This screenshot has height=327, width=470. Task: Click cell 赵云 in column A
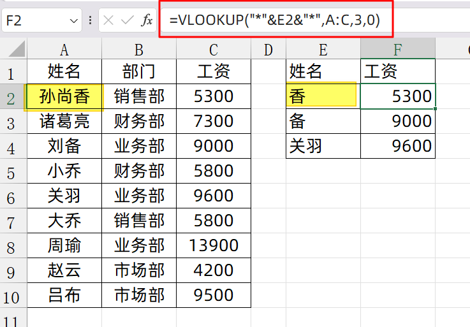coord(64,271)
